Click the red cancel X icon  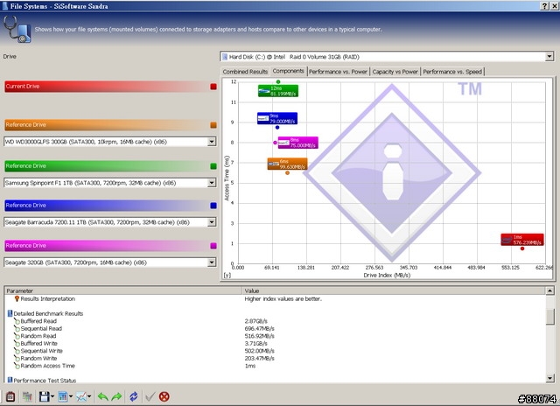point(164,396)
